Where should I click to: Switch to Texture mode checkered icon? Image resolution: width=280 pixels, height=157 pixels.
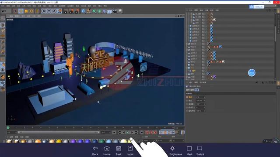[3, 31]
